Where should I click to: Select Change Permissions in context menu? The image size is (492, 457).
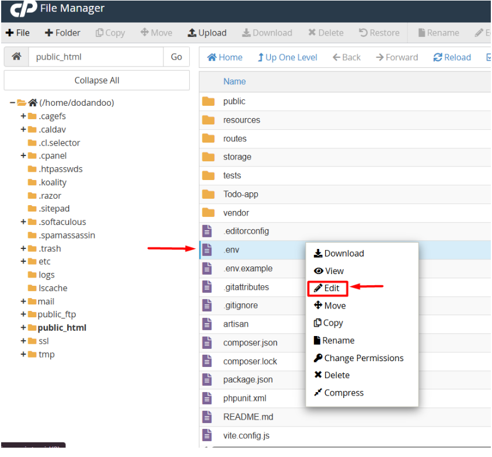[x=358, y=358]
